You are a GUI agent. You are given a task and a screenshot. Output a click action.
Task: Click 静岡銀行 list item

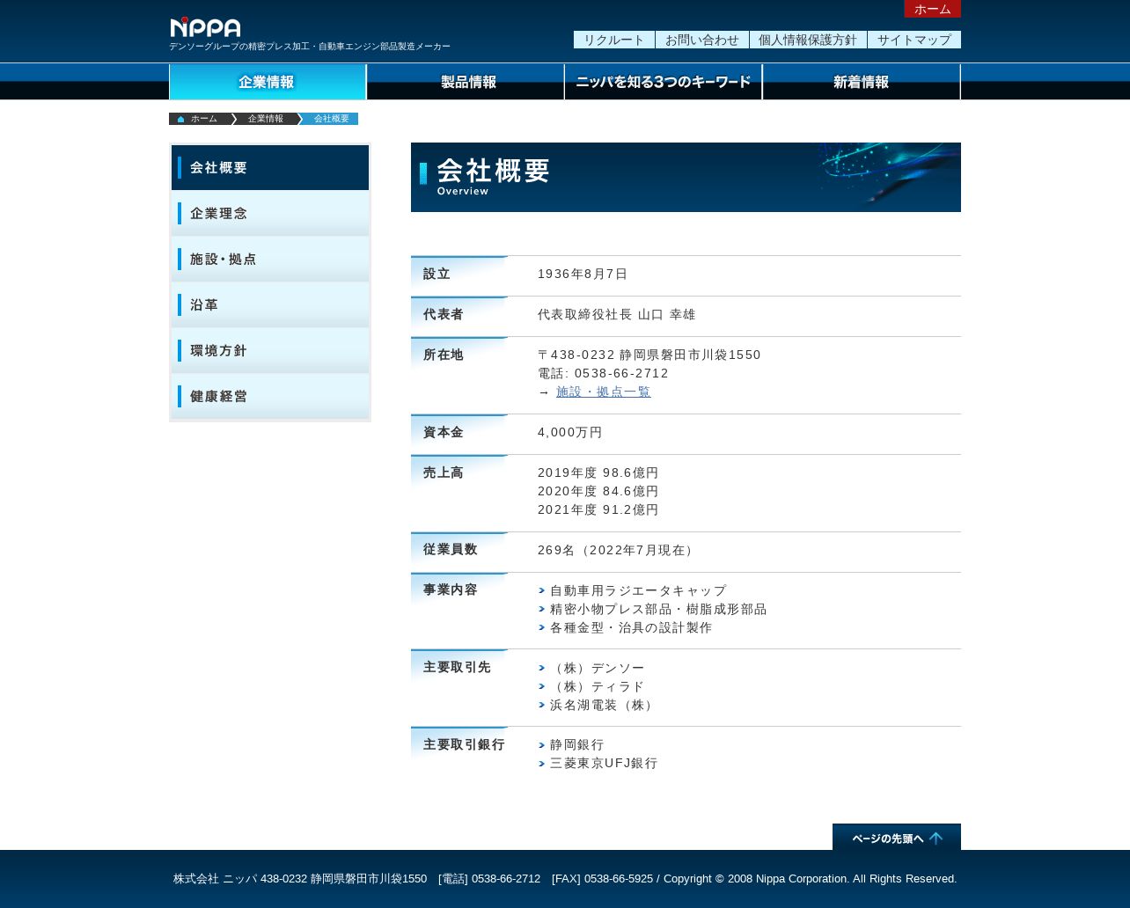click(577, 744)
